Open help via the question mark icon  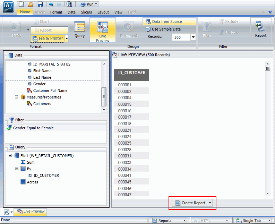(x=270, y=11)
